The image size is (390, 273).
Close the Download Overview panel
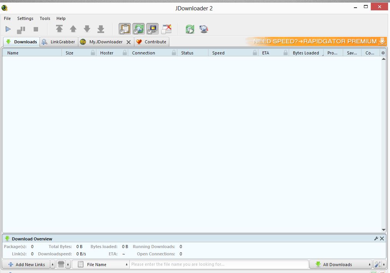coord(382,238)
